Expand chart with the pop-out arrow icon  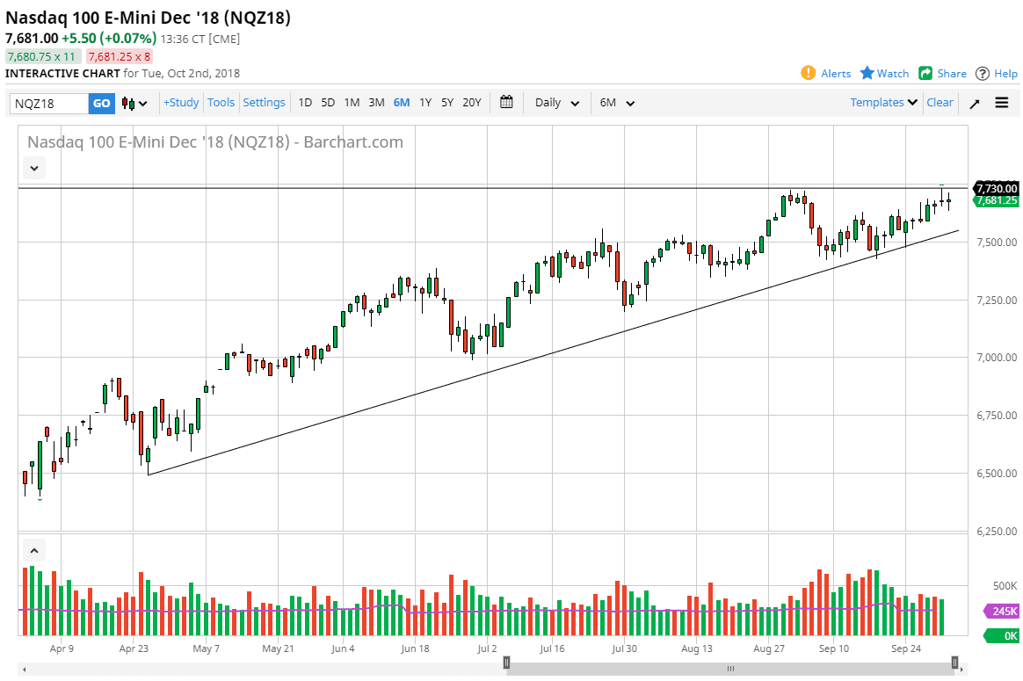(x=974, y=103)
